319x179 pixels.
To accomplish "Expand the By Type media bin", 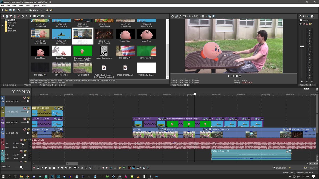I will tap(3, 25).
